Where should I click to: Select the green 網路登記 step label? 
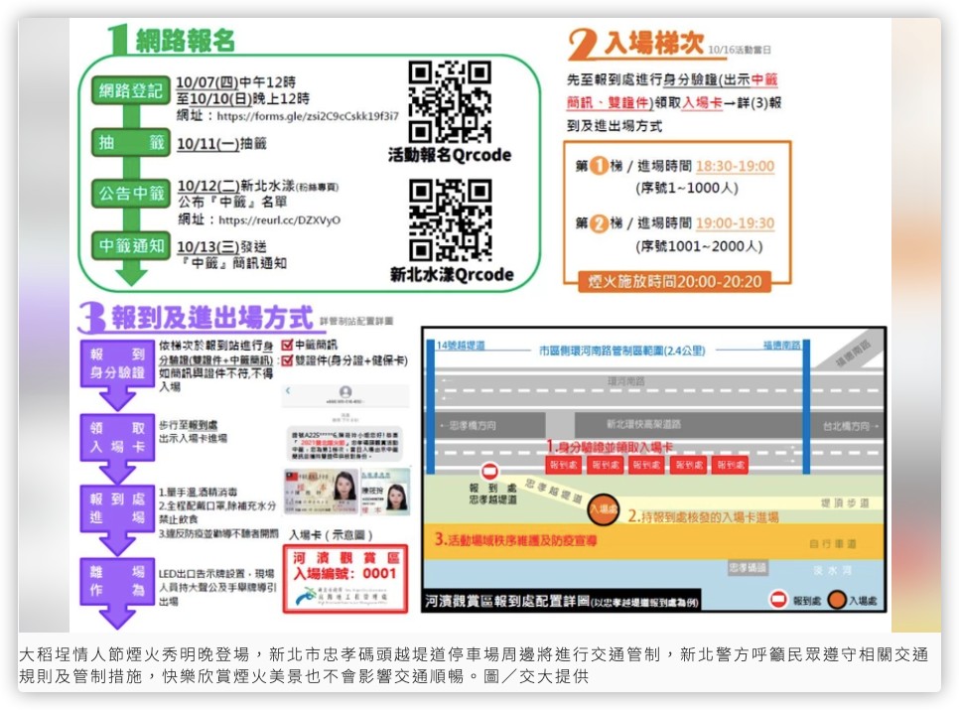tap(131, 91)
